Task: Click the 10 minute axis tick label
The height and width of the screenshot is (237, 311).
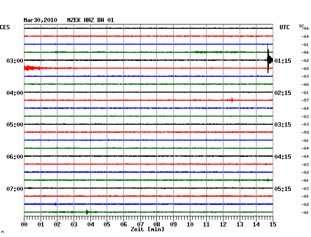Action: coord(190,224)
